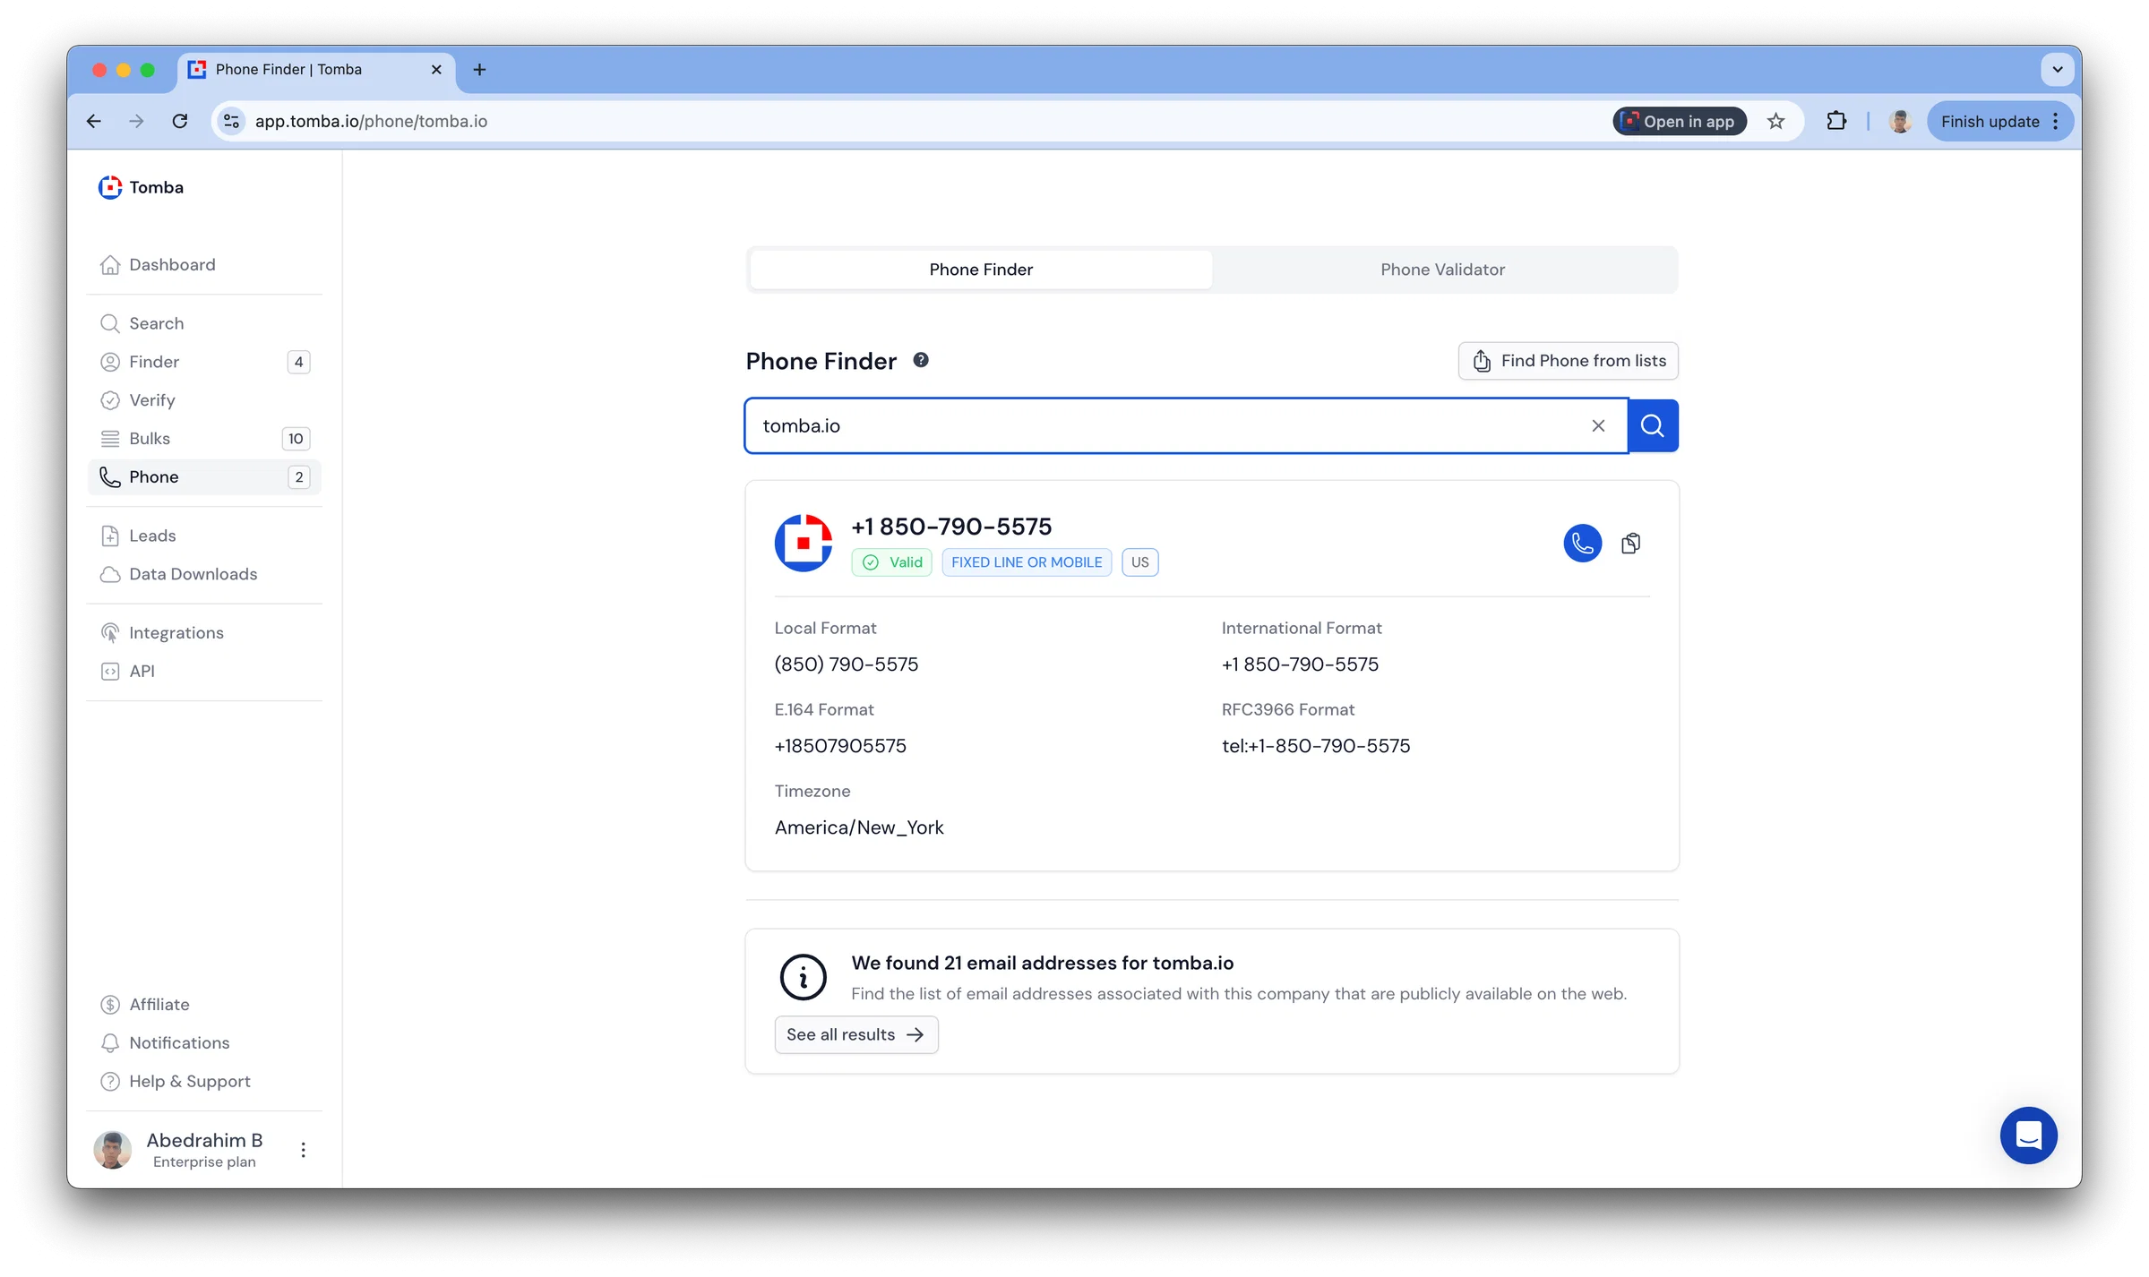This screenshot has width=2149, height=1277.
Task: Open Bulks in the sidebar
Action: click(204, 439)
